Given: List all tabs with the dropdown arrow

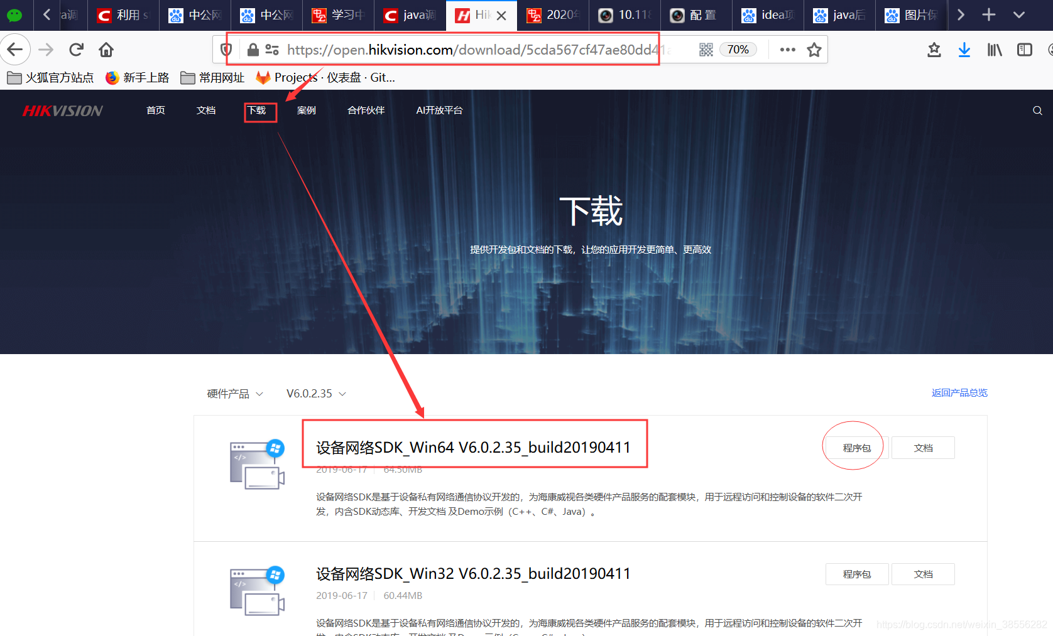Looking at the screenshot, I should 1019,14.
